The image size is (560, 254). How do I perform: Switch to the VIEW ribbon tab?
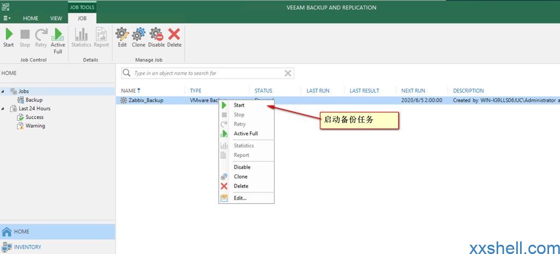tap(56, 18)
